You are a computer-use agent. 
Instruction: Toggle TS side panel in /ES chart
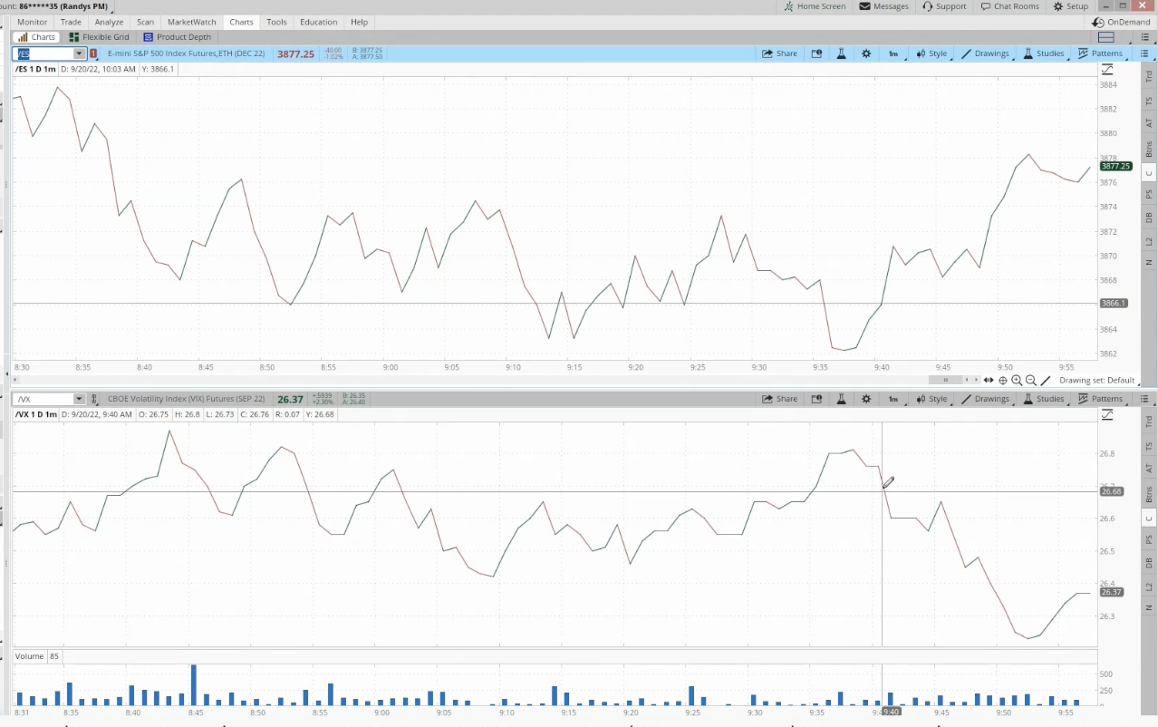(1149, 100)
